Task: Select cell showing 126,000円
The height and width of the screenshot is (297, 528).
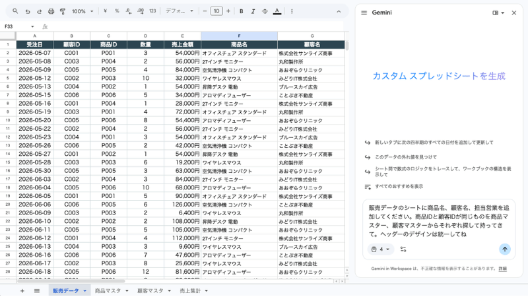Action: point(183,205)
